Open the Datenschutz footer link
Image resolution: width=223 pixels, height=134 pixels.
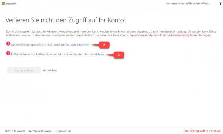(x=64, y=131)
